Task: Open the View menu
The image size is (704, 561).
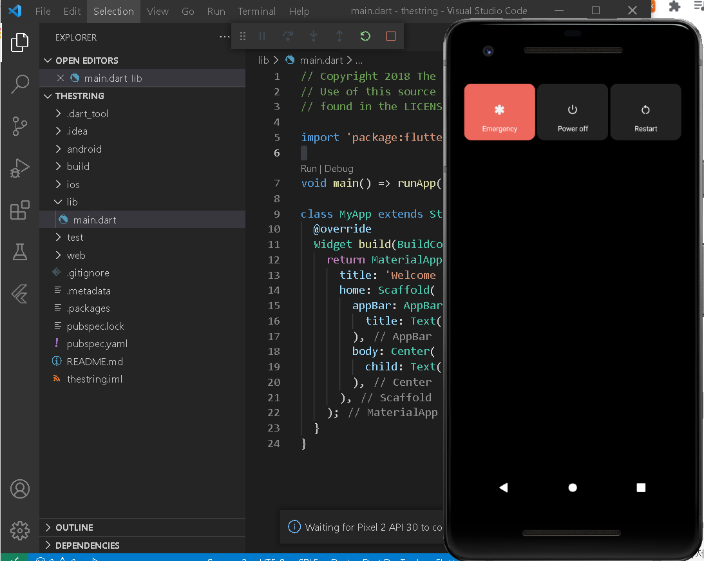Action: (x=158, y=11)
